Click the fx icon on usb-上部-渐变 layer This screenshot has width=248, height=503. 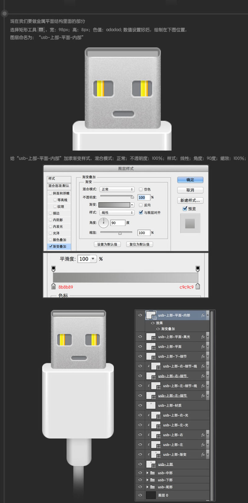[x=203, y=455]
